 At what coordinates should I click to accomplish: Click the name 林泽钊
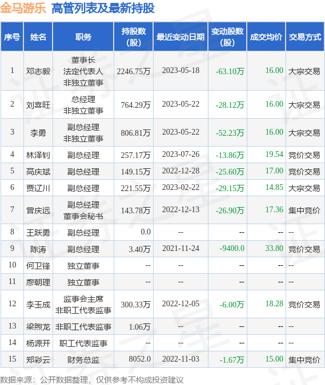(x=38, y=155)
